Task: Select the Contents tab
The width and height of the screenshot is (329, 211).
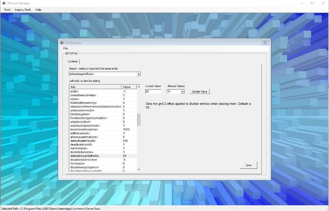Action: (73, 61)
